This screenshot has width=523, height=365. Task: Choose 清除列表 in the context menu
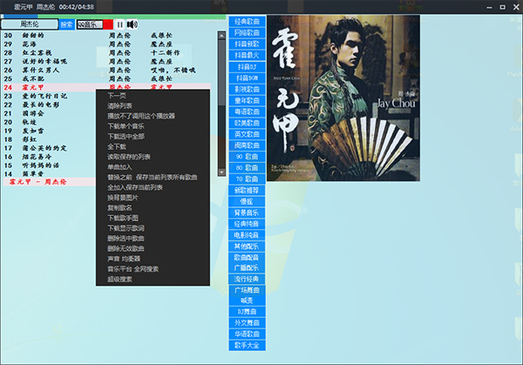click(x=119, y=106)
